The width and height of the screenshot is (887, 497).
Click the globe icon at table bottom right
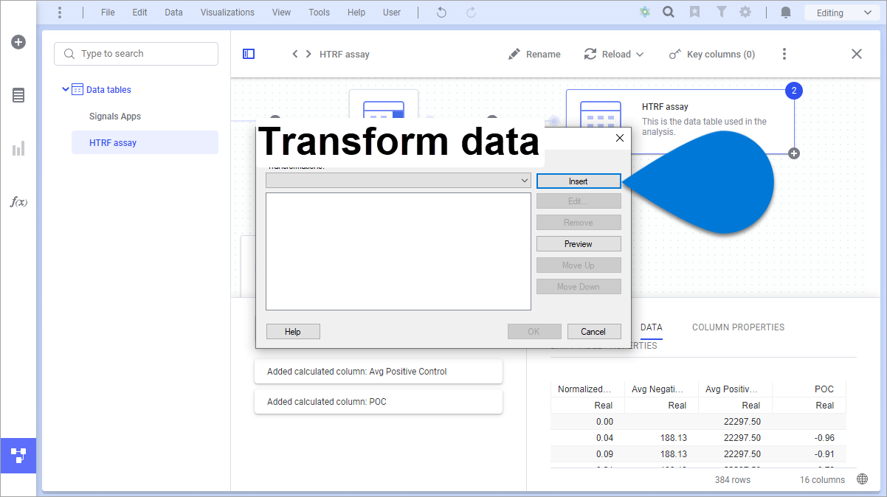click(863, 479)
